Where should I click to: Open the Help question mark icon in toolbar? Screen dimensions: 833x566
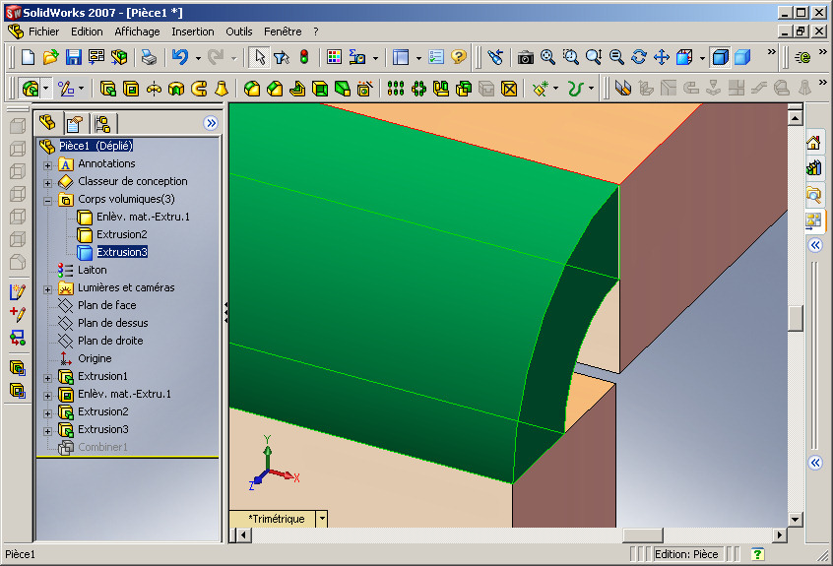(x=459, y=57)
